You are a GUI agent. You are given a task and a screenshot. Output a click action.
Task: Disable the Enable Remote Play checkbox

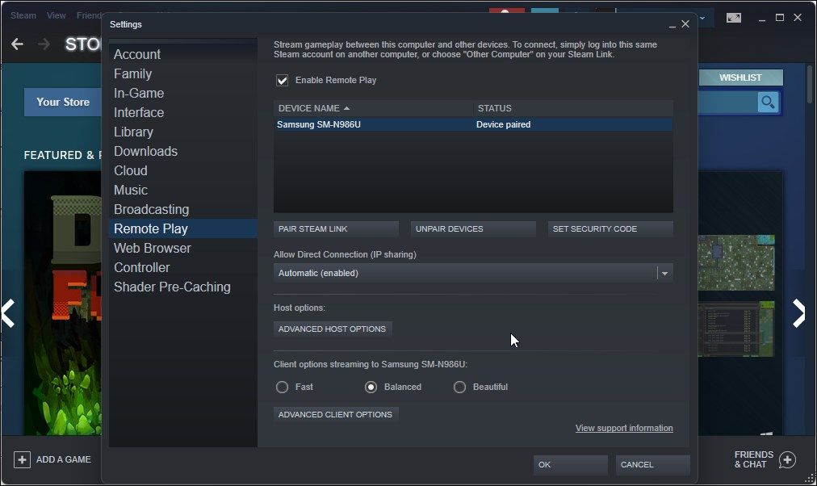coord(282,80)
